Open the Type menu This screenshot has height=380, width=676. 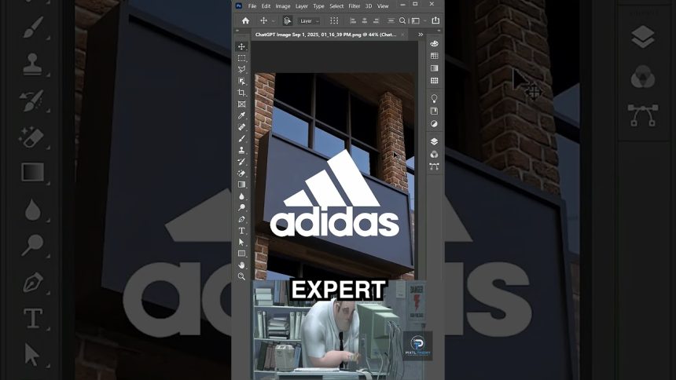(318, 6)
